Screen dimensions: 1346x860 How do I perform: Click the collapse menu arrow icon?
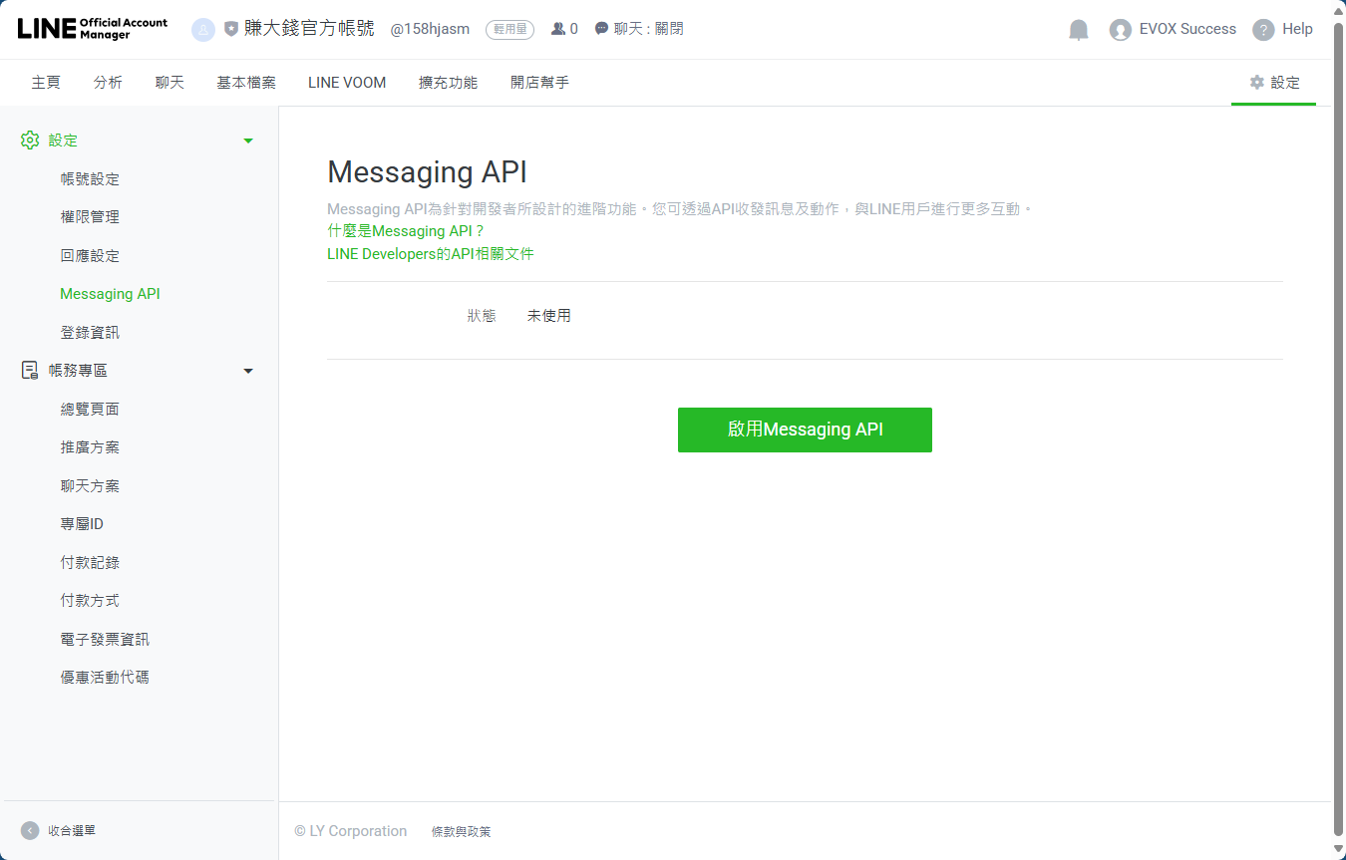click(30, 830)
